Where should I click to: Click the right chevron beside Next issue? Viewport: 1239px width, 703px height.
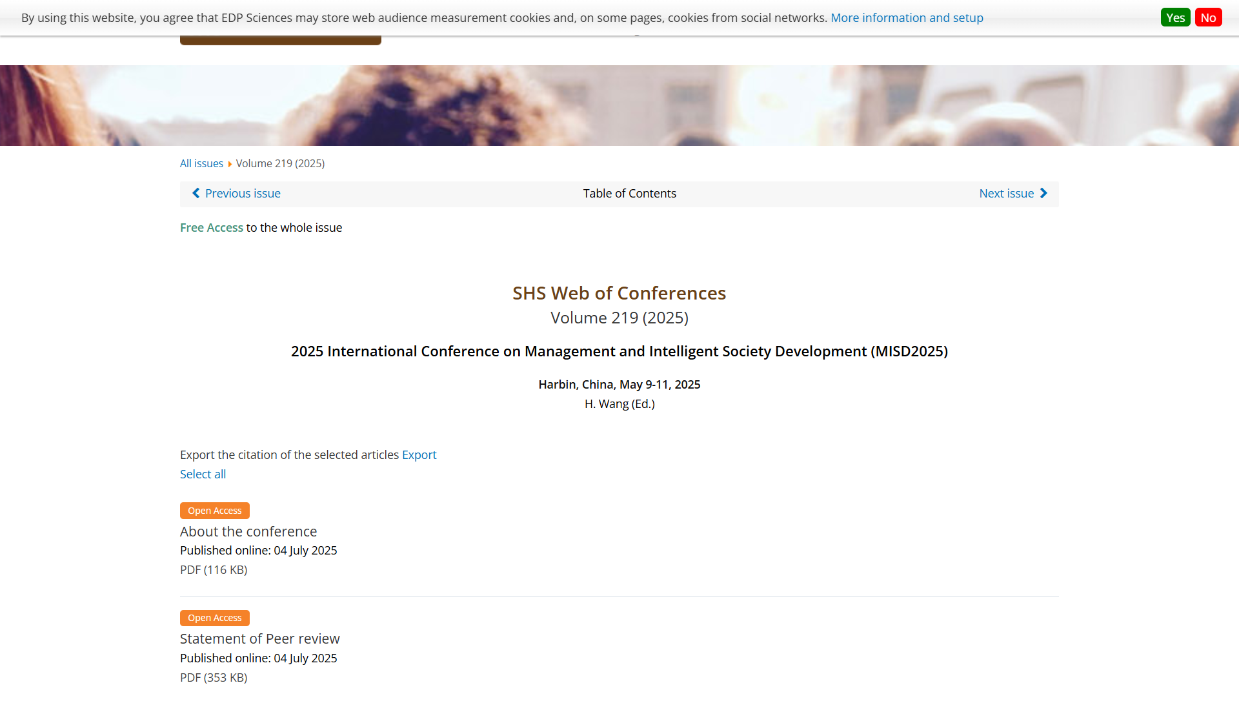(x=1043, y=193)
